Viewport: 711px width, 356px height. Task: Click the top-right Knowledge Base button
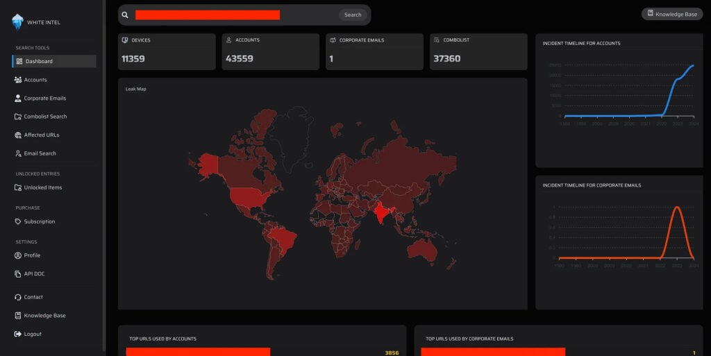672,14
